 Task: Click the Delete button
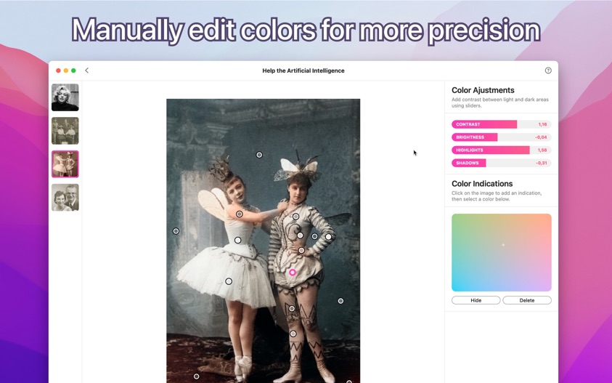pos(527,300)
